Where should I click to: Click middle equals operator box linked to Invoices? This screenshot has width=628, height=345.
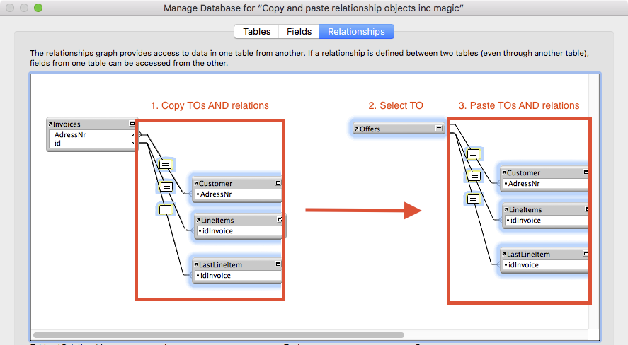(164, 187)
